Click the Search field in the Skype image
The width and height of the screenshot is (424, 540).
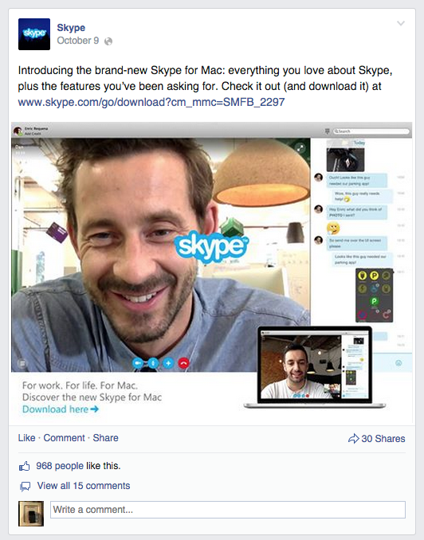[x=371, y=131]
